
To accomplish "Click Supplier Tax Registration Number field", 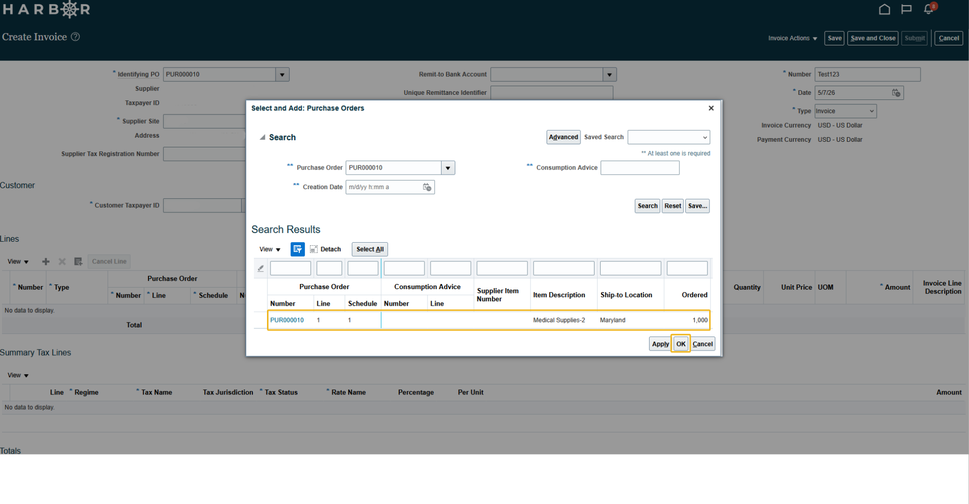I will [204, 154].
